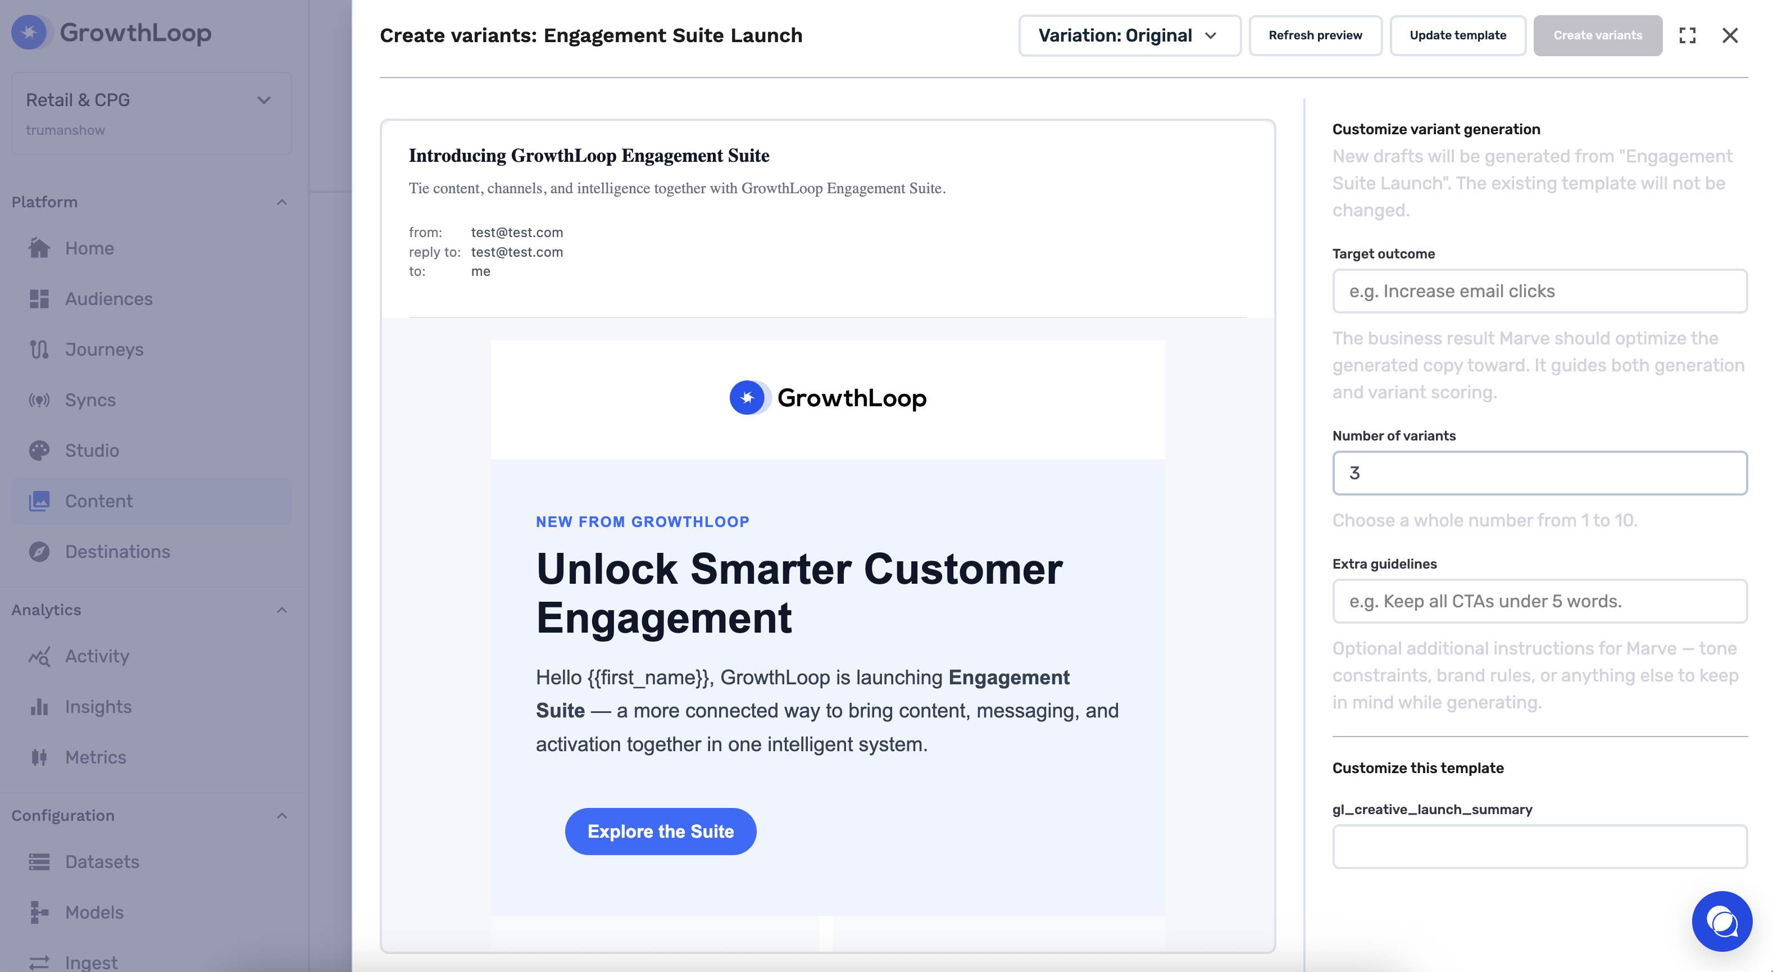The height and width of the screenshot is (972, 1773).
Task: Click the Refresh preview button
Action: pyautogui.click(x=1315, y=35)
